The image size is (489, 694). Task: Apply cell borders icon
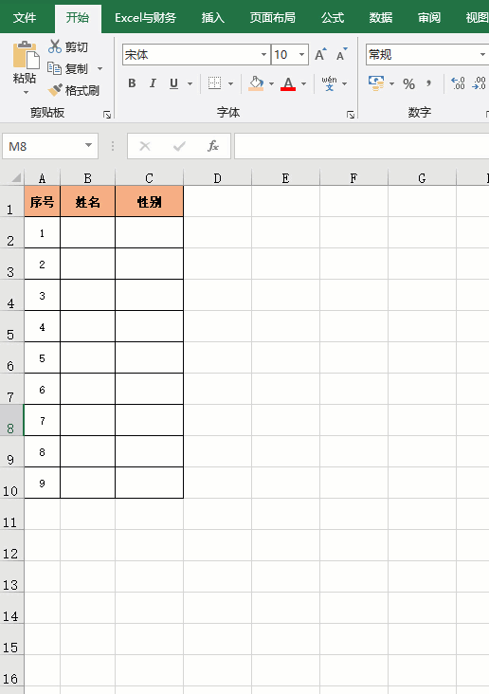(214, 83)
